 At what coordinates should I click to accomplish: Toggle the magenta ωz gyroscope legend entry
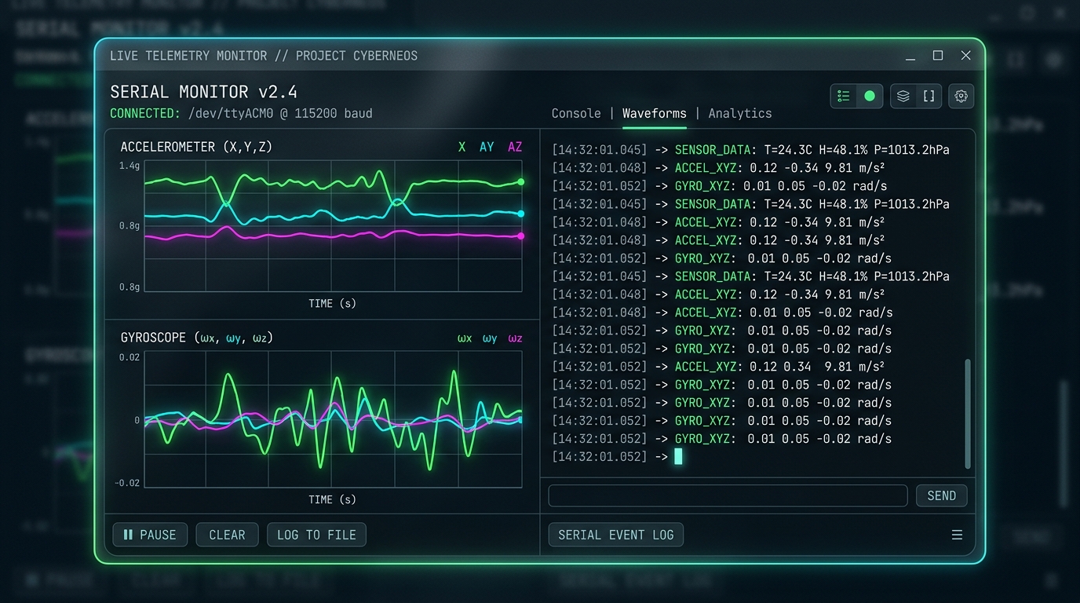(x=515, y=338)
